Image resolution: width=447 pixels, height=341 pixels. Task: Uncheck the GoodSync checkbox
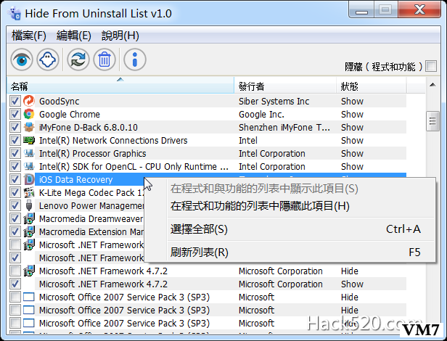point(15,101)
